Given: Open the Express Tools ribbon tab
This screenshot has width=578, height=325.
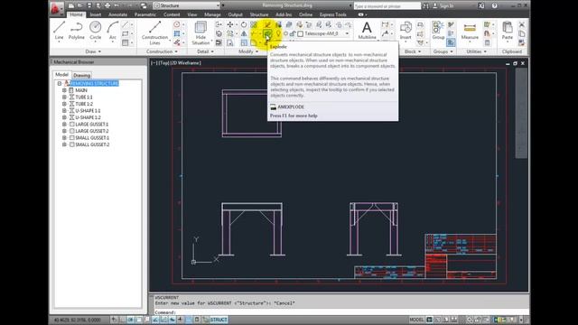Looking at the screenshot, I should point(333,14).
